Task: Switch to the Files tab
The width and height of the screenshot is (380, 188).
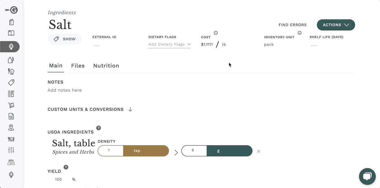Action: click(x=78, y=66)
